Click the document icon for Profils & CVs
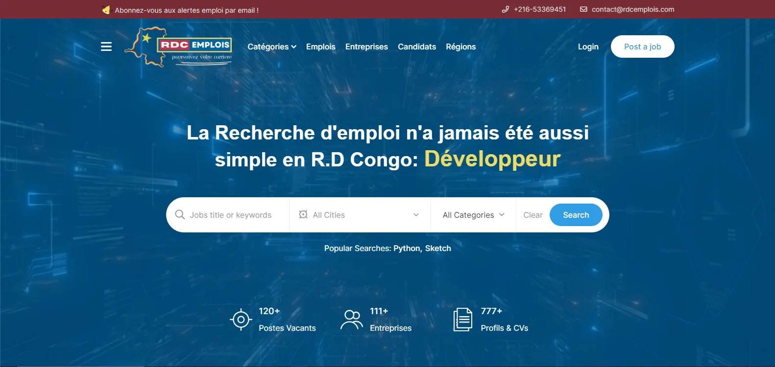The height and width of the screenshot is (367, 775). pos(463,320)
